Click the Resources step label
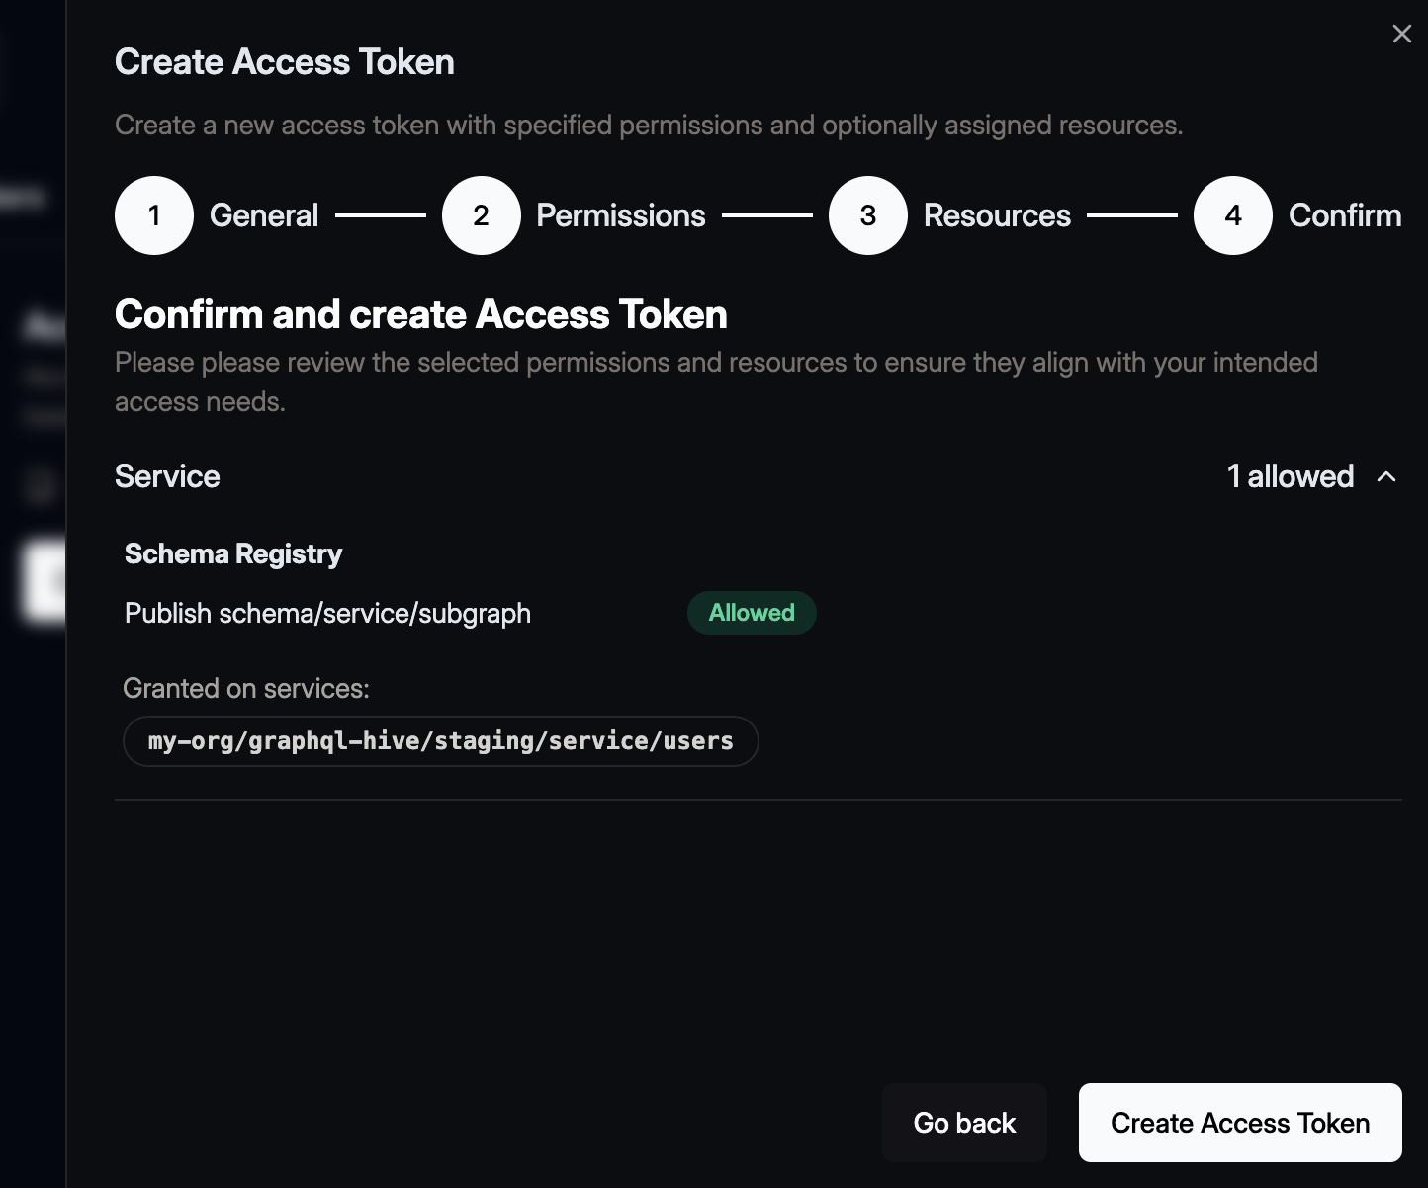Viewport: 1428px width, 1188px height. (x=997, y=214)
